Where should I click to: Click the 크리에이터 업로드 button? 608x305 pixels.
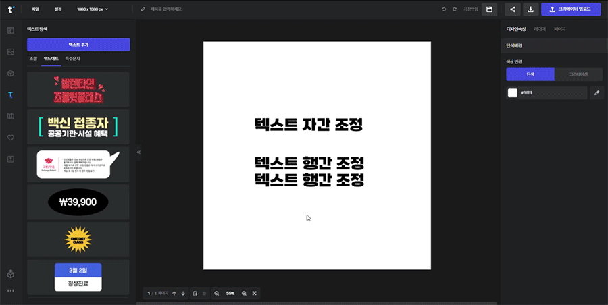tap(570, 9)
